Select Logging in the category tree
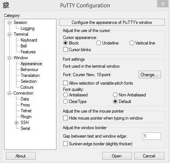The image size is (170, 163). click(28, 28)
